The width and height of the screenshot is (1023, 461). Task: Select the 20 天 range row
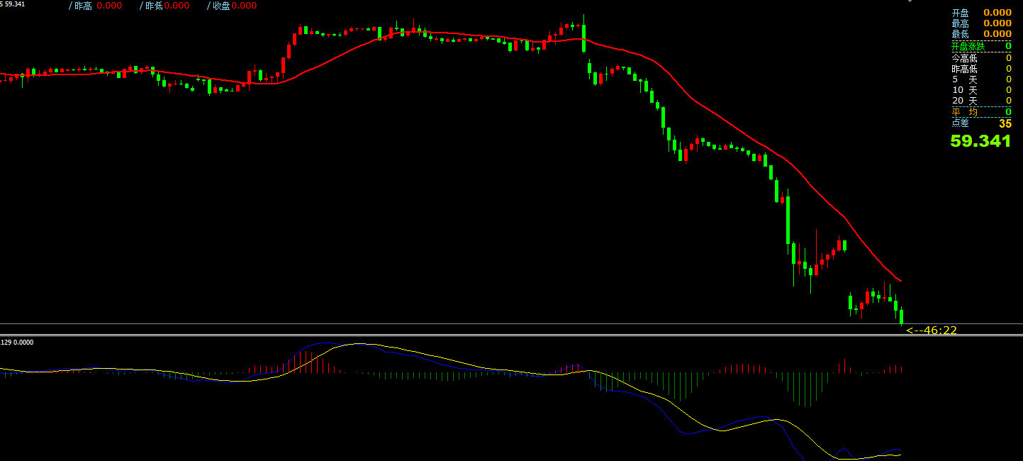tap(980, 101)
